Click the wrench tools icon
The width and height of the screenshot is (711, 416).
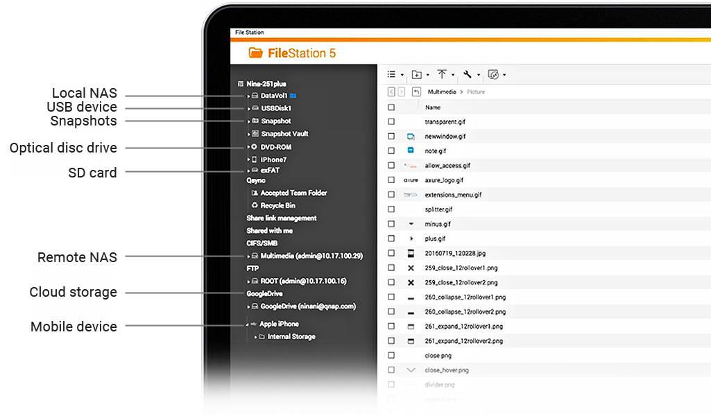pos(467,74)
